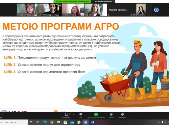Click the МЕТОЮ ПРОГРАМИ АГРО heading
The image size is (169, 125).
tap(61, 26)
